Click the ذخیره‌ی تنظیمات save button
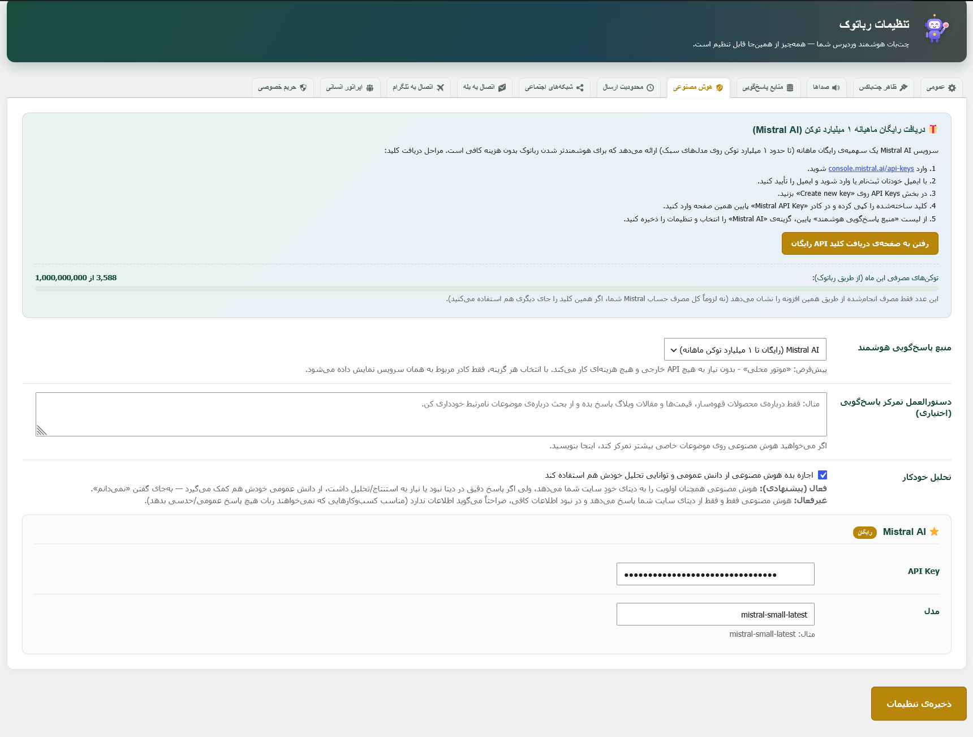 tap(919, 704)
